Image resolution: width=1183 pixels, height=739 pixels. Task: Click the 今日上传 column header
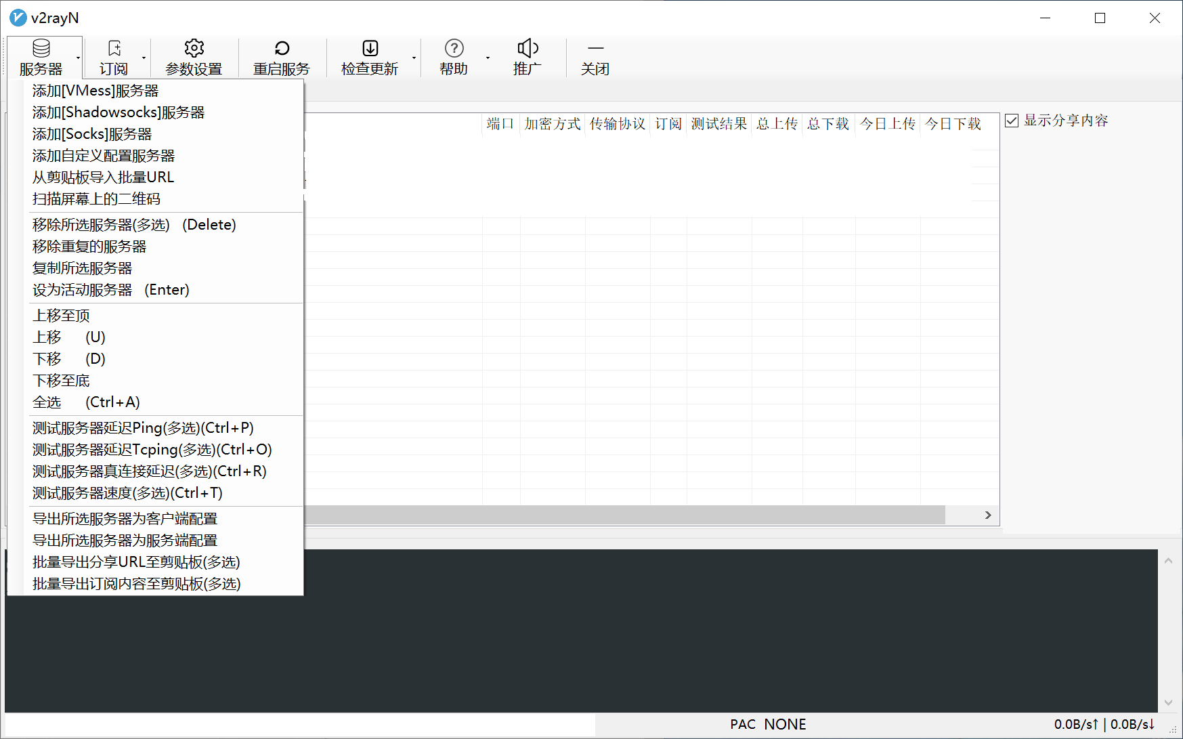coord(888,124)
